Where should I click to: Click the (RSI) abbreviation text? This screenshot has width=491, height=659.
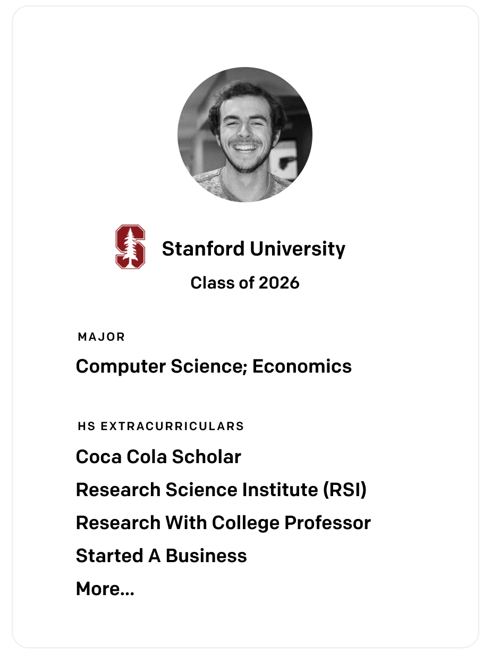tap(345, 490)
